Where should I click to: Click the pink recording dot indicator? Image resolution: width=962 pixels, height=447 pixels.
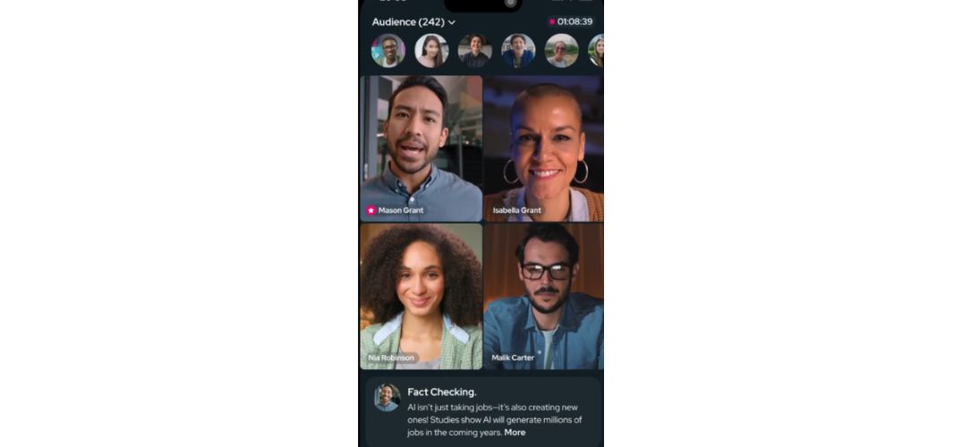(x=552, y=21)
